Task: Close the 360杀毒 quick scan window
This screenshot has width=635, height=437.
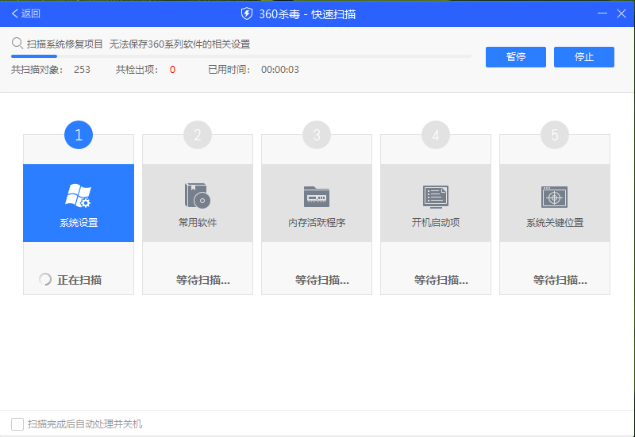Action: [620, 13]
